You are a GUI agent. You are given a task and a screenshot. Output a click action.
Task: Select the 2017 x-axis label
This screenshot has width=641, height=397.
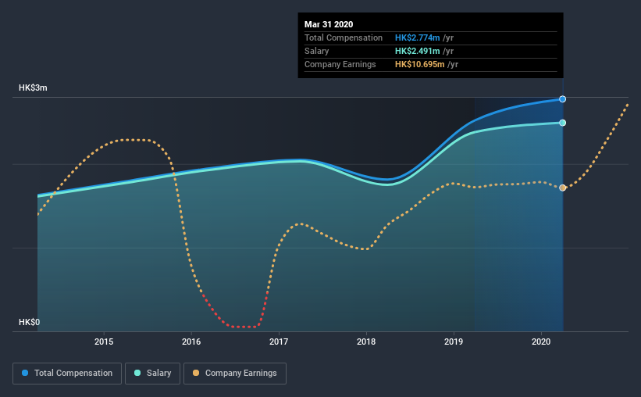pos(279,342)
